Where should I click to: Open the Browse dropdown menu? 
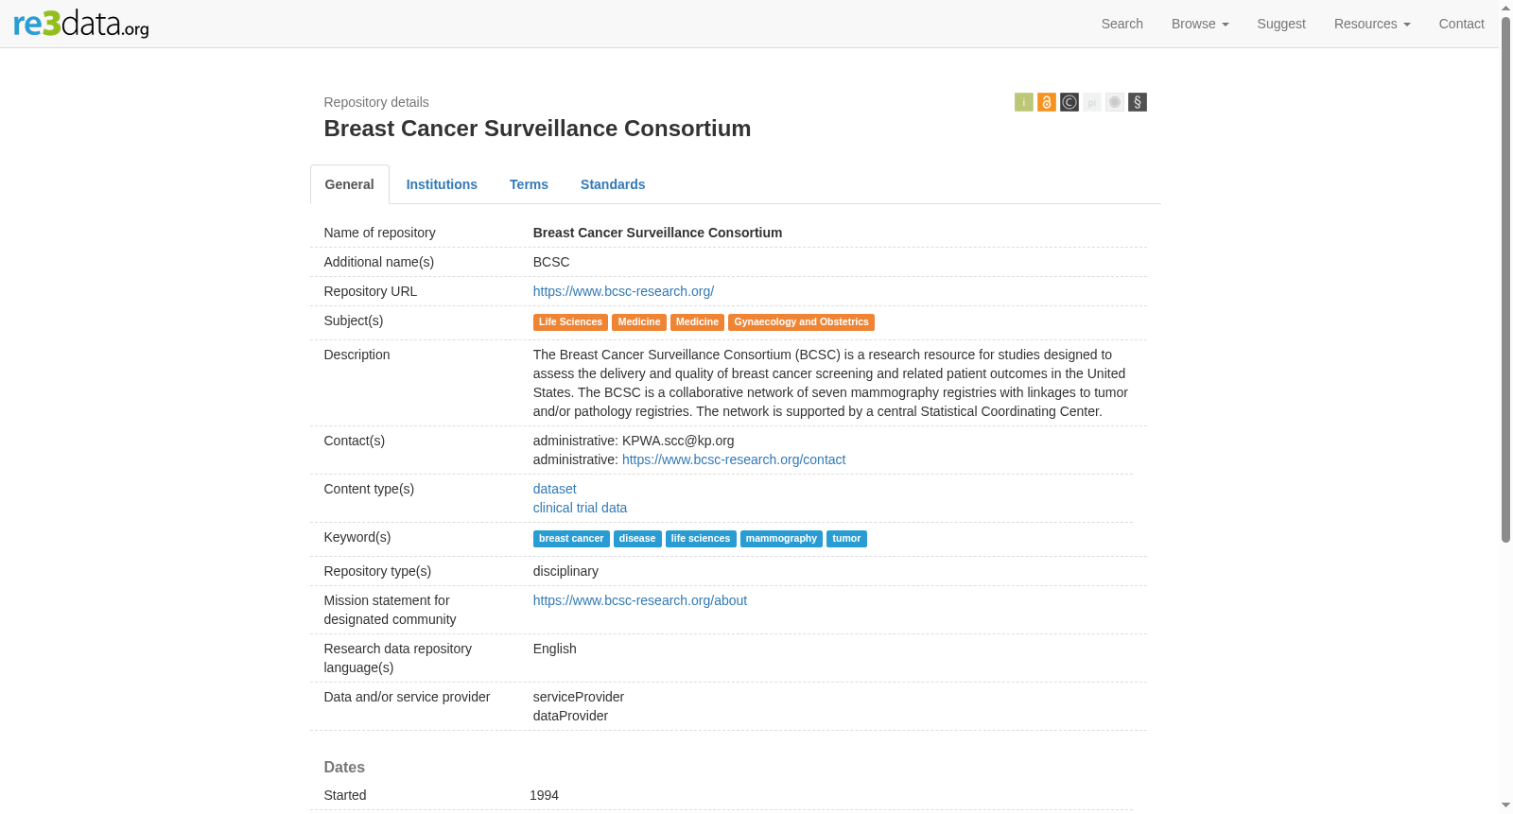pyautogui.click(x=1200, y=24)
